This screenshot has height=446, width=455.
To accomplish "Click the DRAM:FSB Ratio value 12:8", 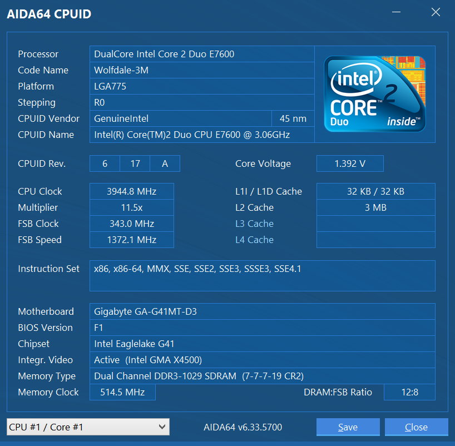I will [x=410, y=392].
